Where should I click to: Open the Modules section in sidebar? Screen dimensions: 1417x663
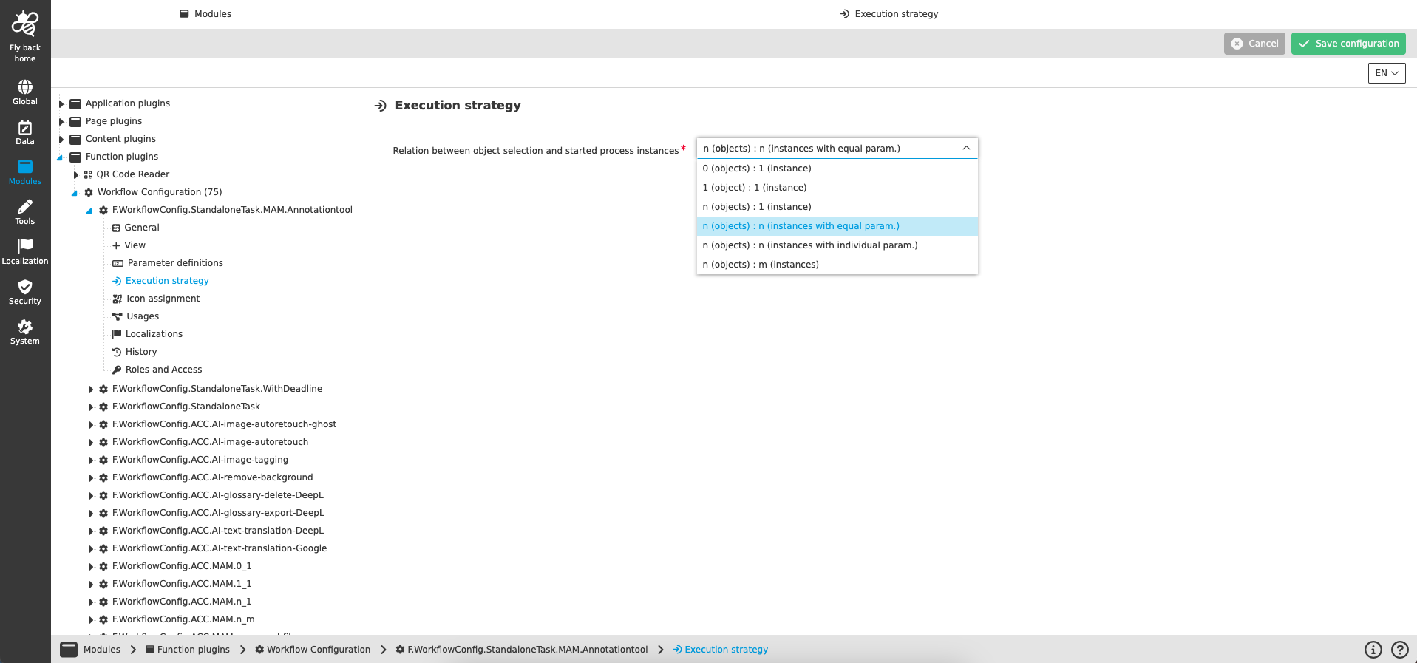(25, 172)
